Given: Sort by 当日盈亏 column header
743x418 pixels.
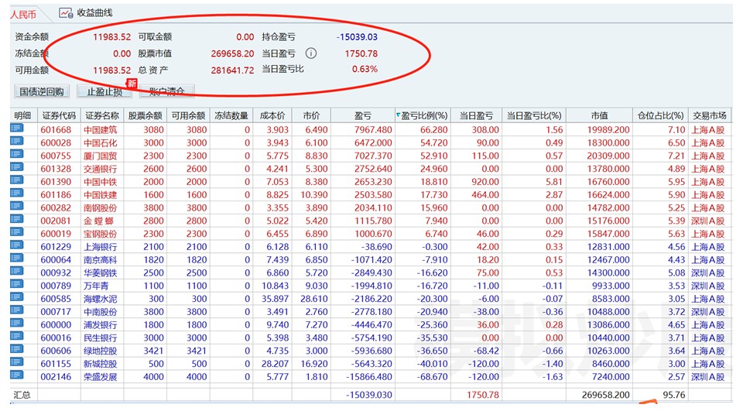Looking at the screenshot, I should tap(476, 115).
